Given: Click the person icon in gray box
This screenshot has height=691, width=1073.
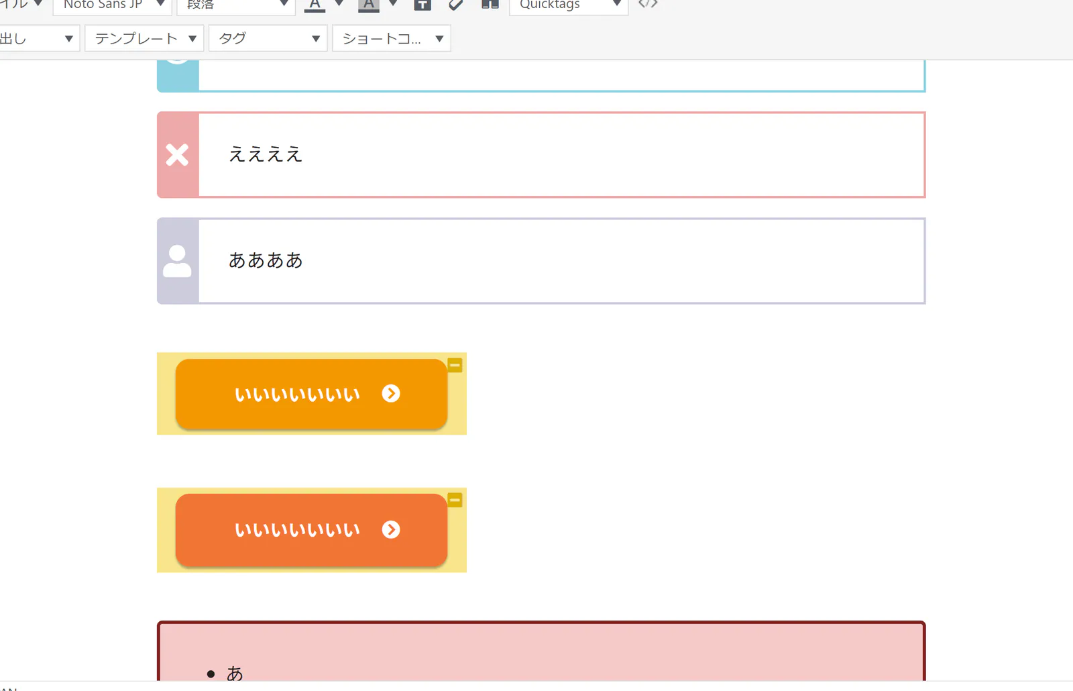Looking at the screenshot, I should click(x=178, y=261).
